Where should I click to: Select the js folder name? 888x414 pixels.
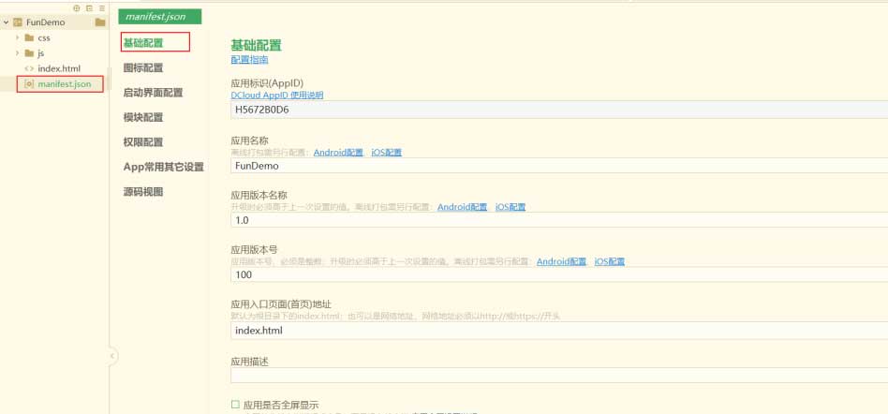tap(41, 53)
